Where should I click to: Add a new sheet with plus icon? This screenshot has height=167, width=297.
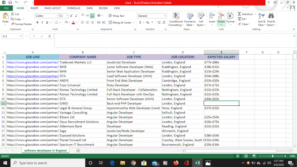tap(78, 151)
